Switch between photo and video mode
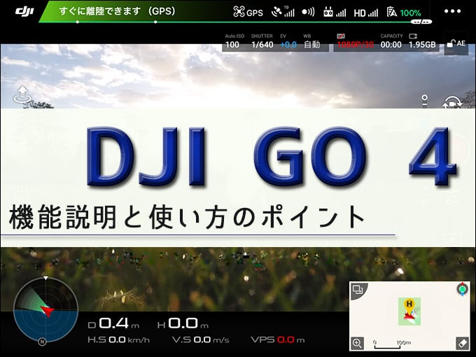This screenshot has width=476, height=357. coord(452,102)
